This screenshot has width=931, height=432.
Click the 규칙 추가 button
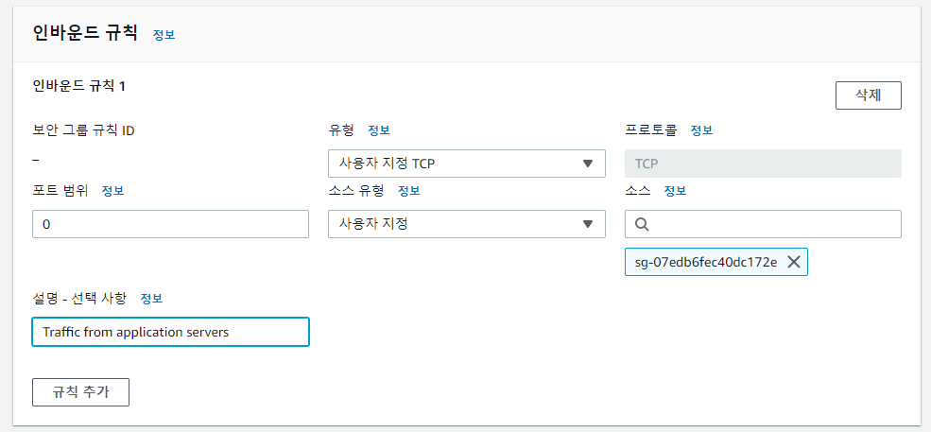click(x=80, y=392)
